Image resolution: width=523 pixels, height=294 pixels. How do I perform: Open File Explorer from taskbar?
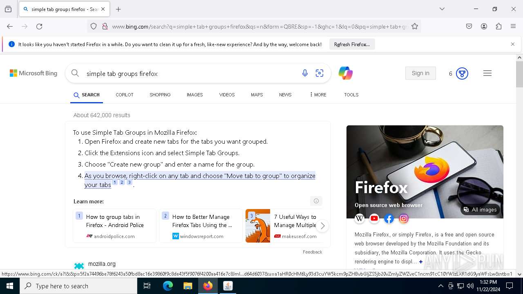click(x=188, y=286)
